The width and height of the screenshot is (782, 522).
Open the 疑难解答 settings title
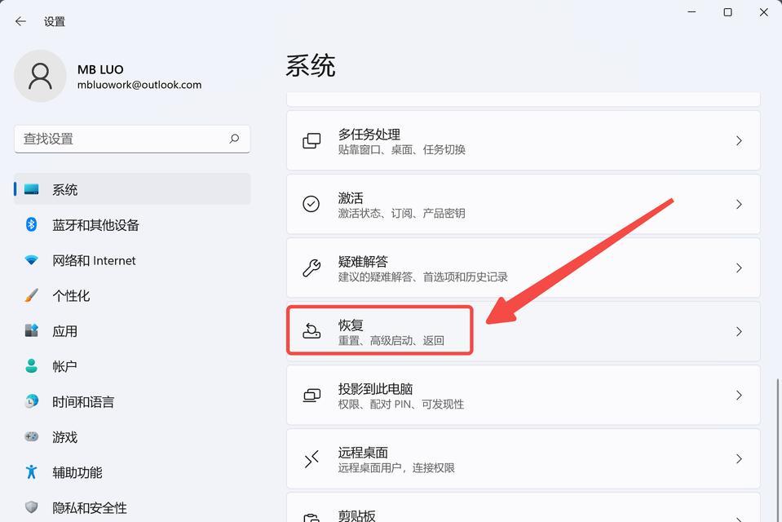coord(363,261)
